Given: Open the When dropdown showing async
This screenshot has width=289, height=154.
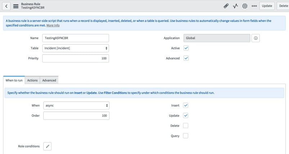Looking at the screenshot, I should pyautogui.click(x=76, y=106).
